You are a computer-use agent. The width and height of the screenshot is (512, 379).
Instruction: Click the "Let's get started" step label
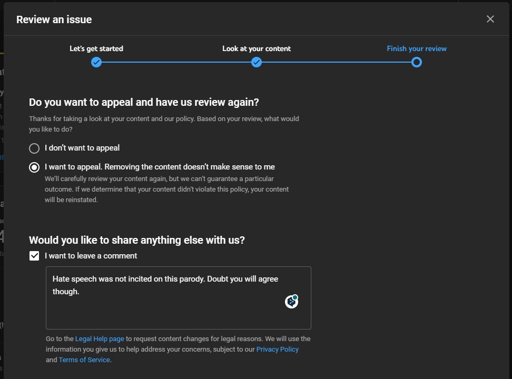pos(96,48)
